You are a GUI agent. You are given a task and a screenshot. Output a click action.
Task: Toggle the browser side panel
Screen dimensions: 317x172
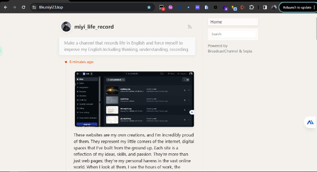click(265, 7)
